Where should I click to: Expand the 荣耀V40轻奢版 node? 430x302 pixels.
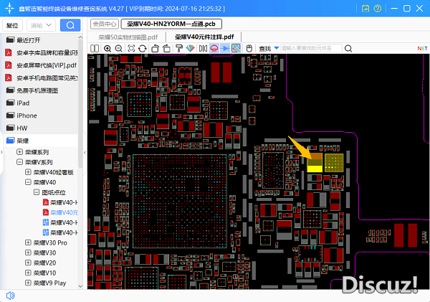28,172
